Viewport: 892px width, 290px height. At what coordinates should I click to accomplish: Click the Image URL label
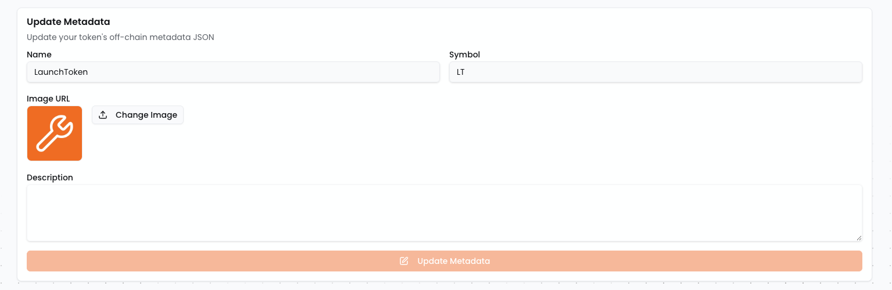pyautogui.click(x=48, y=99)
